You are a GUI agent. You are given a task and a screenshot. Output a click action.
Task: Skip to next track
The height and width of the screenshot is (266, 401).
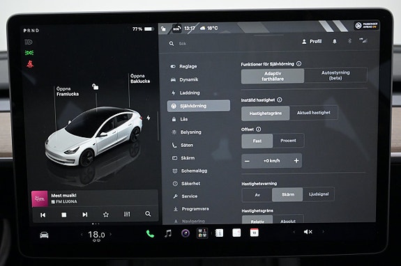tap(85, 214)
